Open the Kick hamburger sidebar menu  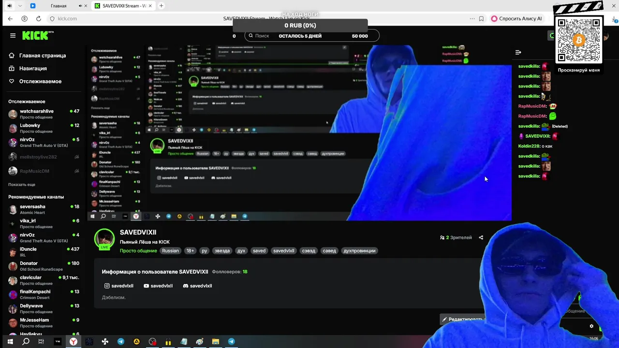[x=13, y=36]
